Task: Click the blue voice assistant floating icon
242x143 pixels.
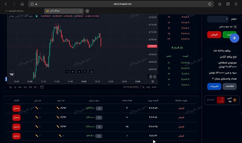Action: click(234, 38)
